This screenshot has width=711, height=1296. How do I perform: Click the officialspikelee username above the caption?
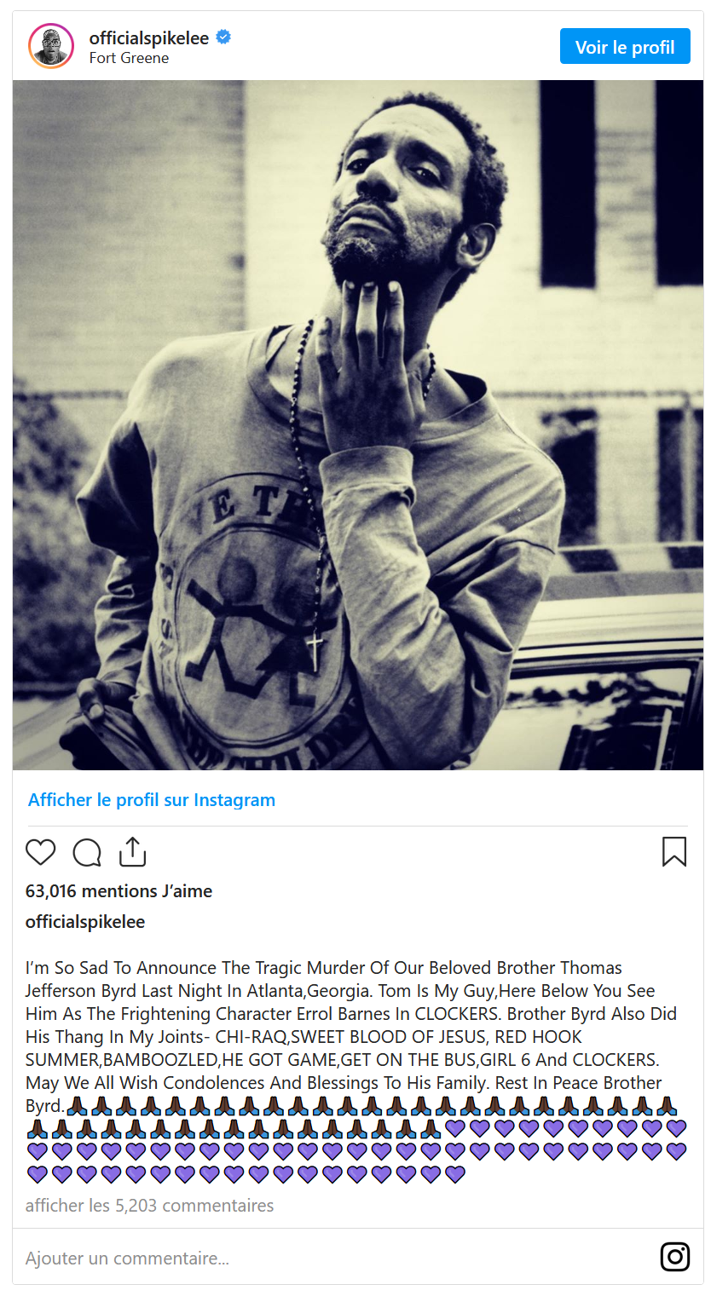pos(85,922)
